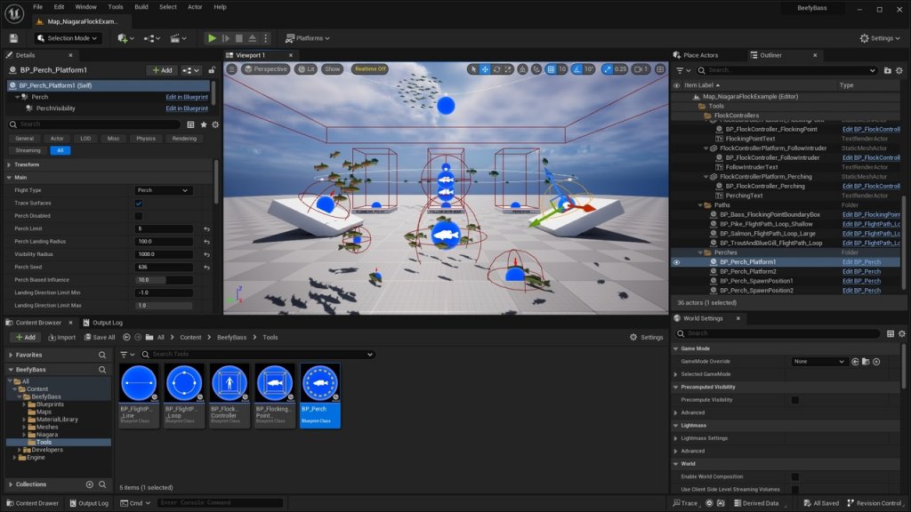
Task: Click Edit BP_Perch link for BP_Perch_Platform2
Action: pyautogui.click(x=861, y=272)
